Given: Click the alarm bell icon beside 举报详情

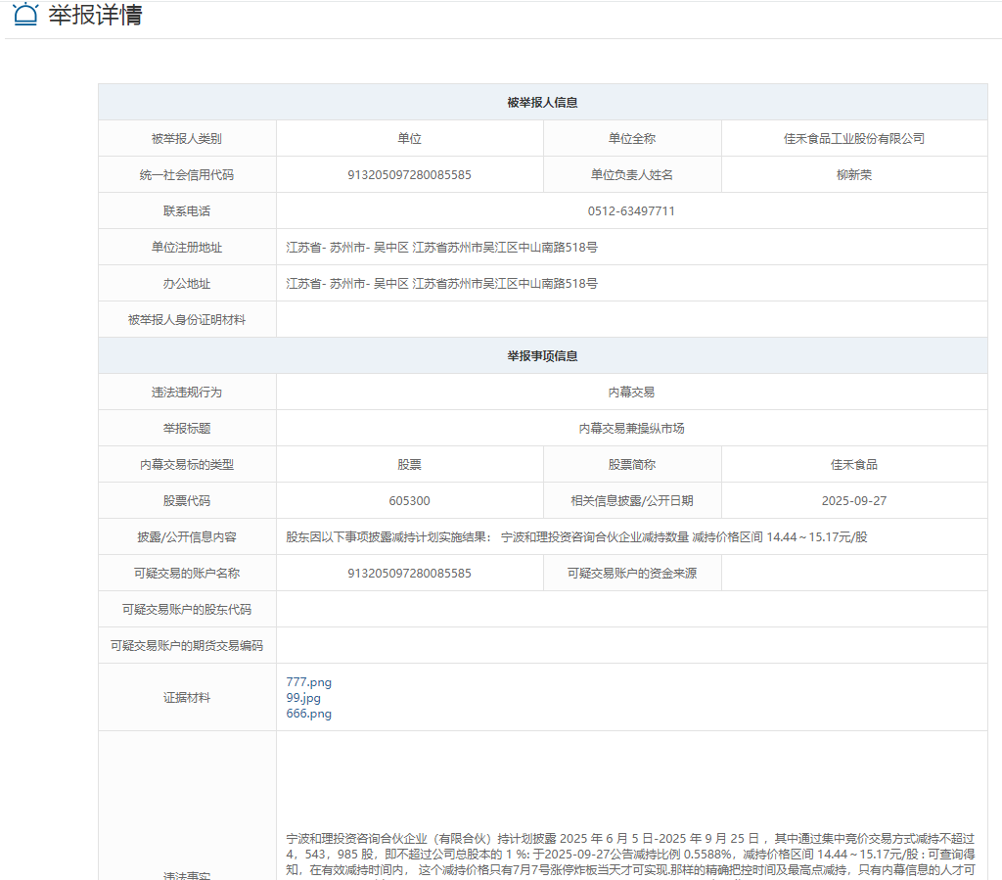Looking at the screenshot, I should (25, 14).
